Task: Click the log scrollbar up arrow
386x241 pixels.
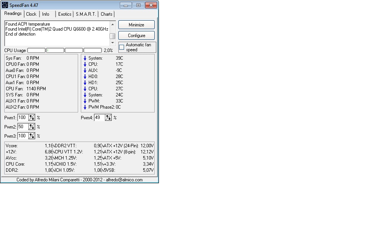Action: click(x=113, y=24)
